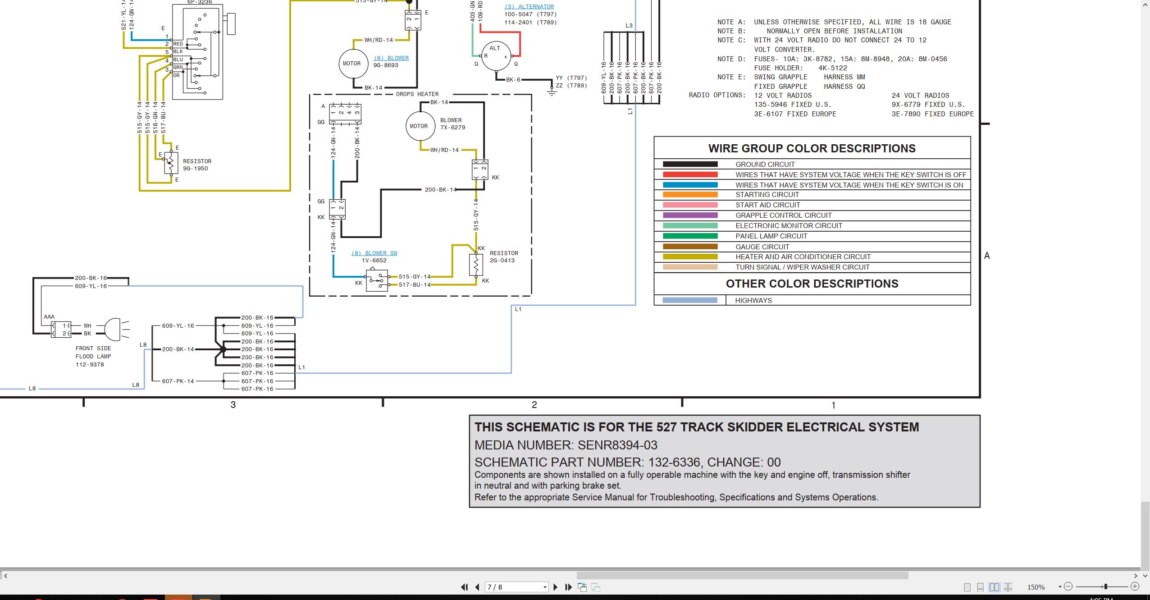The height and width of the screenshot is (600, 1150).
Task: Click the purple Grapple Control Circuit swatch
Action: coord(690,215)
